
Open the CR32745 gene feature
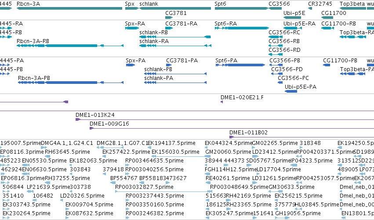point(310,8)
